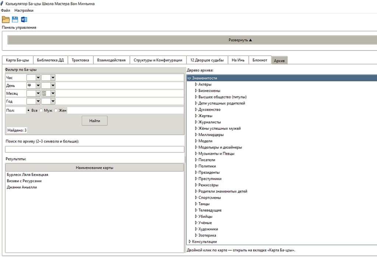Save using the floppy disk icon
377x257 pixels.
click(x=15, y=20)
